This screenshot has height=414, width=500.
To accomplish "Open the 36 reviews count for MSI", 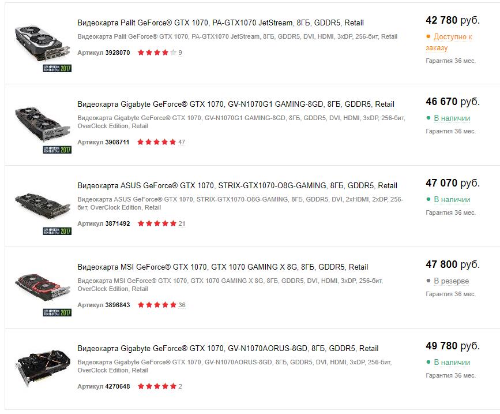I will pos(182,305).
